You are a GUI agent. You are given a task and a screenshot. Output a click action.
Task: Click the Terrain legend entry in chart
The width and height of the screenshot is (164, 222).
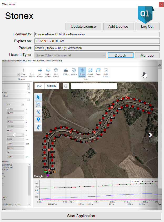tap(136, 181)
